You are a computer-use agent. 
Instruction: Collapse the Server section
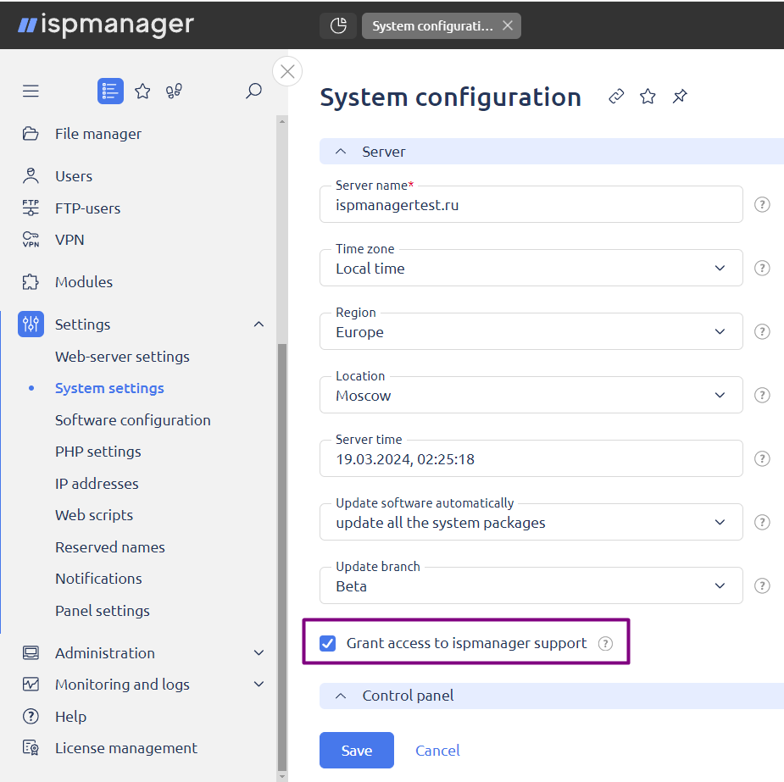(x=341, y=152)
